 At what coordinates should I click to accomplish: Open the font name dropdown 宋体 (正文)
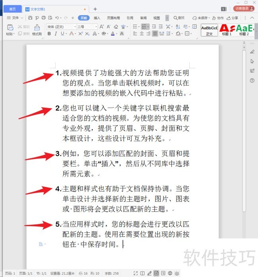[x=61, y=27]
